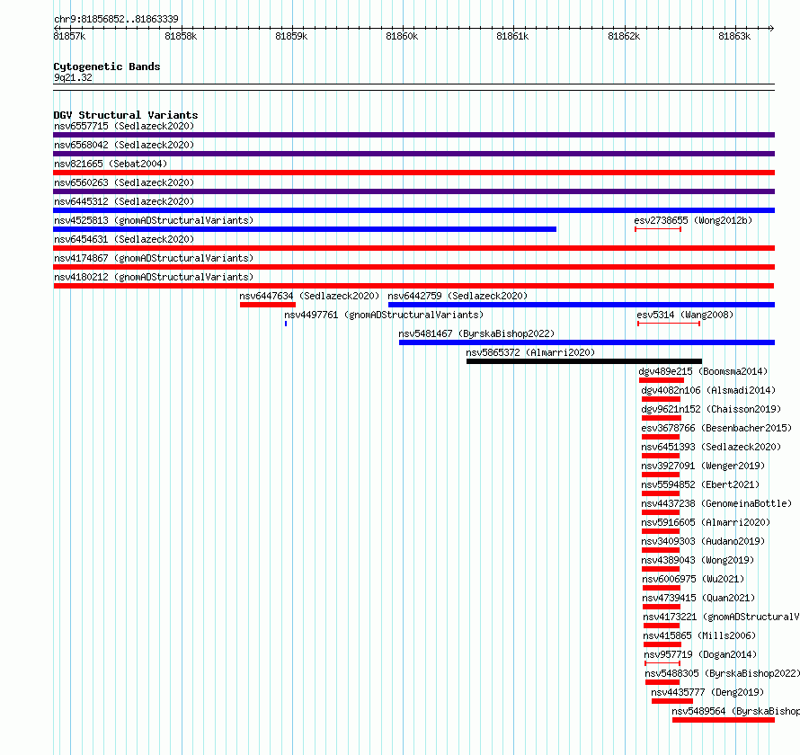
Task: Click the ruler's left arrowhead
Action: coord(56,29)
